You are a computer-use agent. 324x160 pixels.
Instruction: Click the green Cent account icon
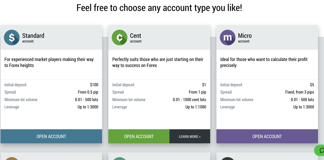120,38
